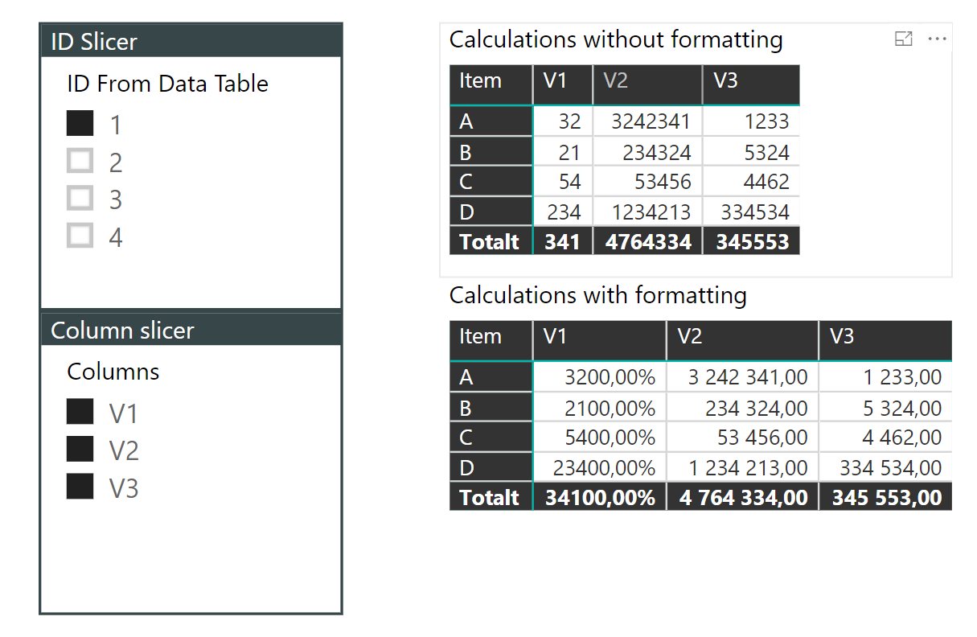Image resolution: width=977 pixels, height=637 pixels.
Task: Click total value 345553
Action: (753, 241)
